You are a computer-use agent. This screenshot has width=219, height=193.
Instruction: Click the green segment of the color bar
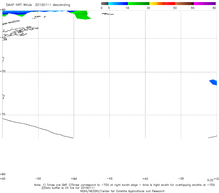[x=139, y=4]
